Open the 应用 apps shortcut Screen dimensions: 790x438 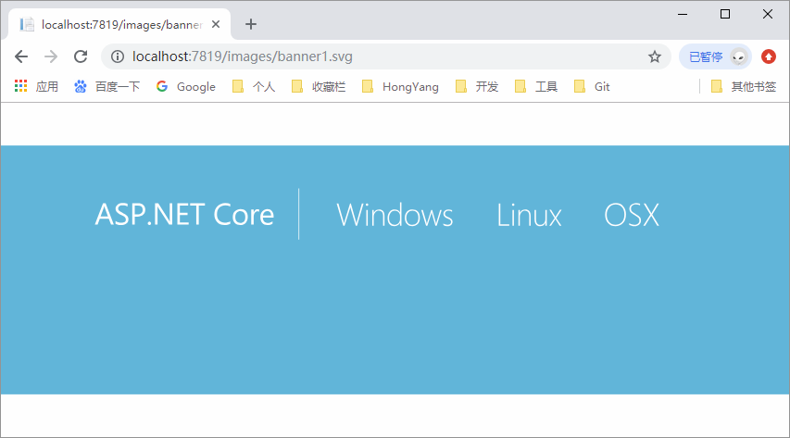coord(36,87)
